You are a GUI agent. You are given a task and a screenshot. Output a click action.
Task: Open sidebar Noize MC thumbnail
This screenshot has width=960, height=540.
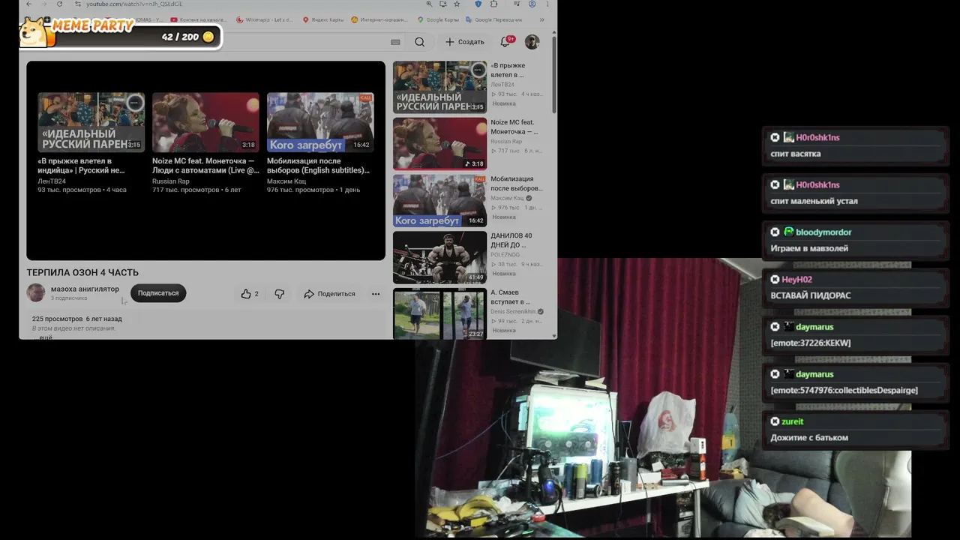(x=439, y=144)
